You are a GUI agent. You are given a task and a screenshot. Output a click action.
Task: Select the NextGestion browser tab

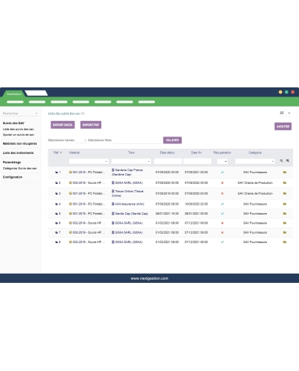click(14, 94)
